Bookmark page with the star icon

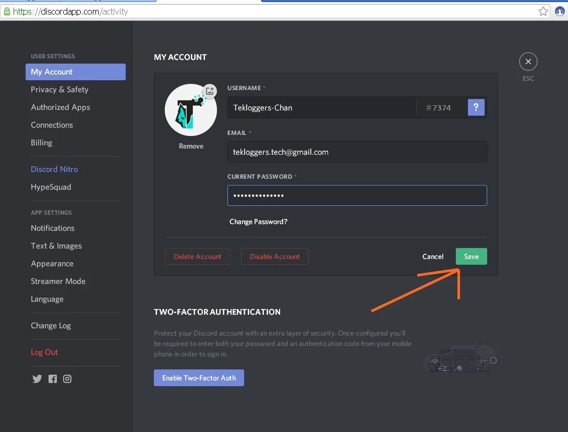pyautogui.click(x=543, y=11)
